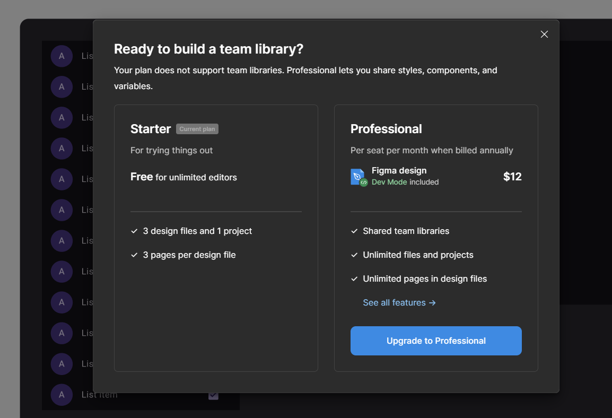Click Free for unlimited editors text

183,177
